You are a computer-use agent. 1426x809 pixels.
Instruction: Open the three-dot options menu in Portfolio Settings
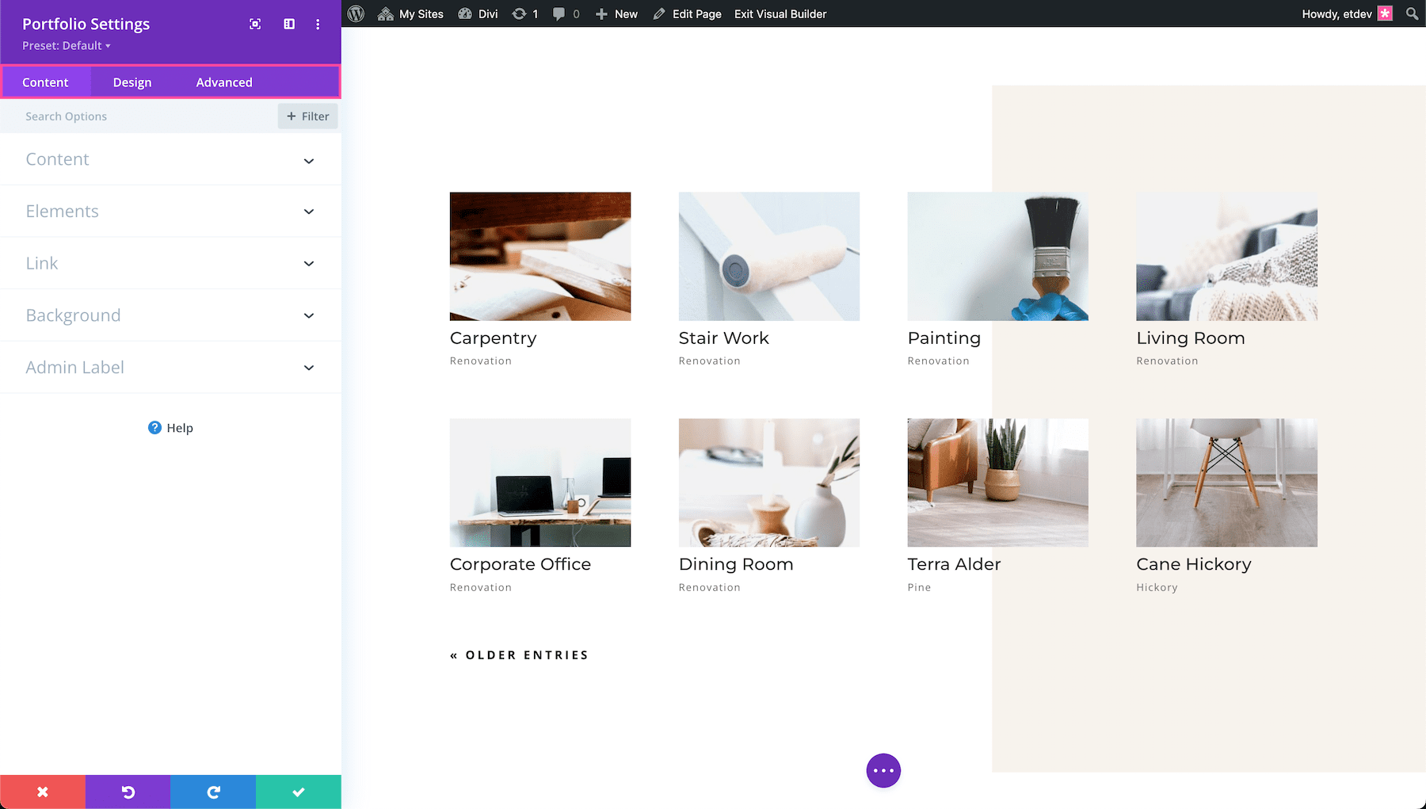[318, 24]
